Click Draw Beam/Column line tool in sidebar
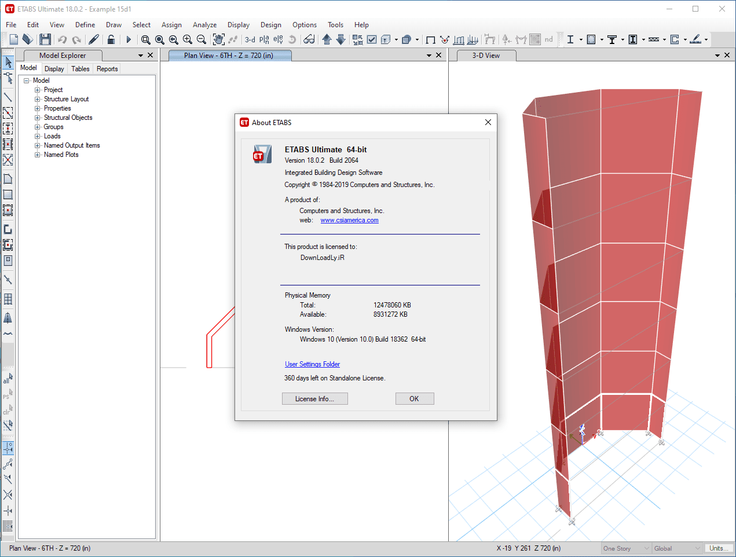 pyautogui.click(x=8, y=97)
